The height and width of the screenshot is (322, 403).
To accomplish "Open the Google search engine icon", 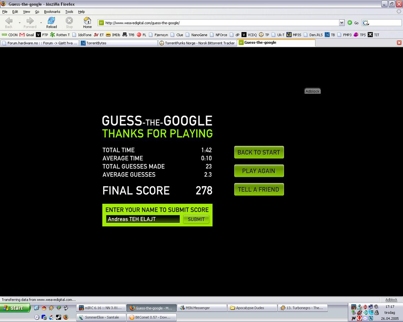I will [x=366, y=23].
